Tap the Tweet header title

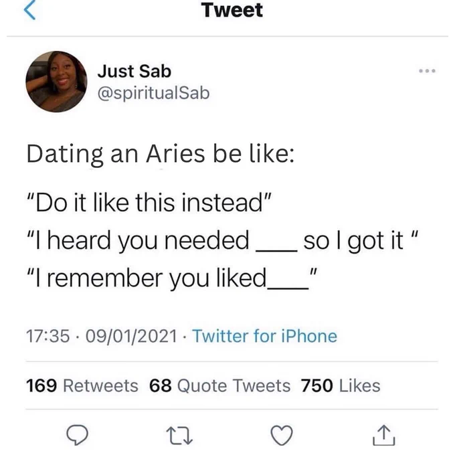(x=232, y=10)
